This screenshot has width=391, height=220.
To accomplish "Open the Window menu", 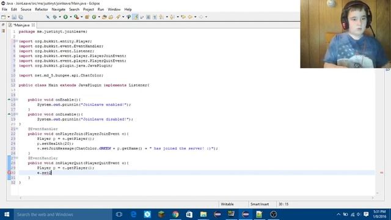I will tap(114, 10).
